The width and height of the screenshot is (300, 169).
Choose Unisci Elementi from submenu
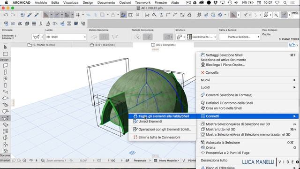[162, 121]
